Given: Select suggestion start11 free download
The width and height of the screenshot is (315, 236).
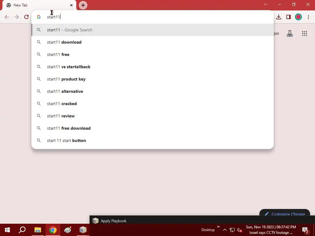Looking at the screenshot, I should click(153, 128).
